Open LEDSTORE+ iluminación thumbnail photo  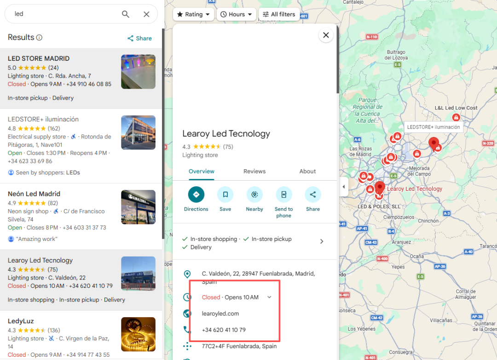138,133
